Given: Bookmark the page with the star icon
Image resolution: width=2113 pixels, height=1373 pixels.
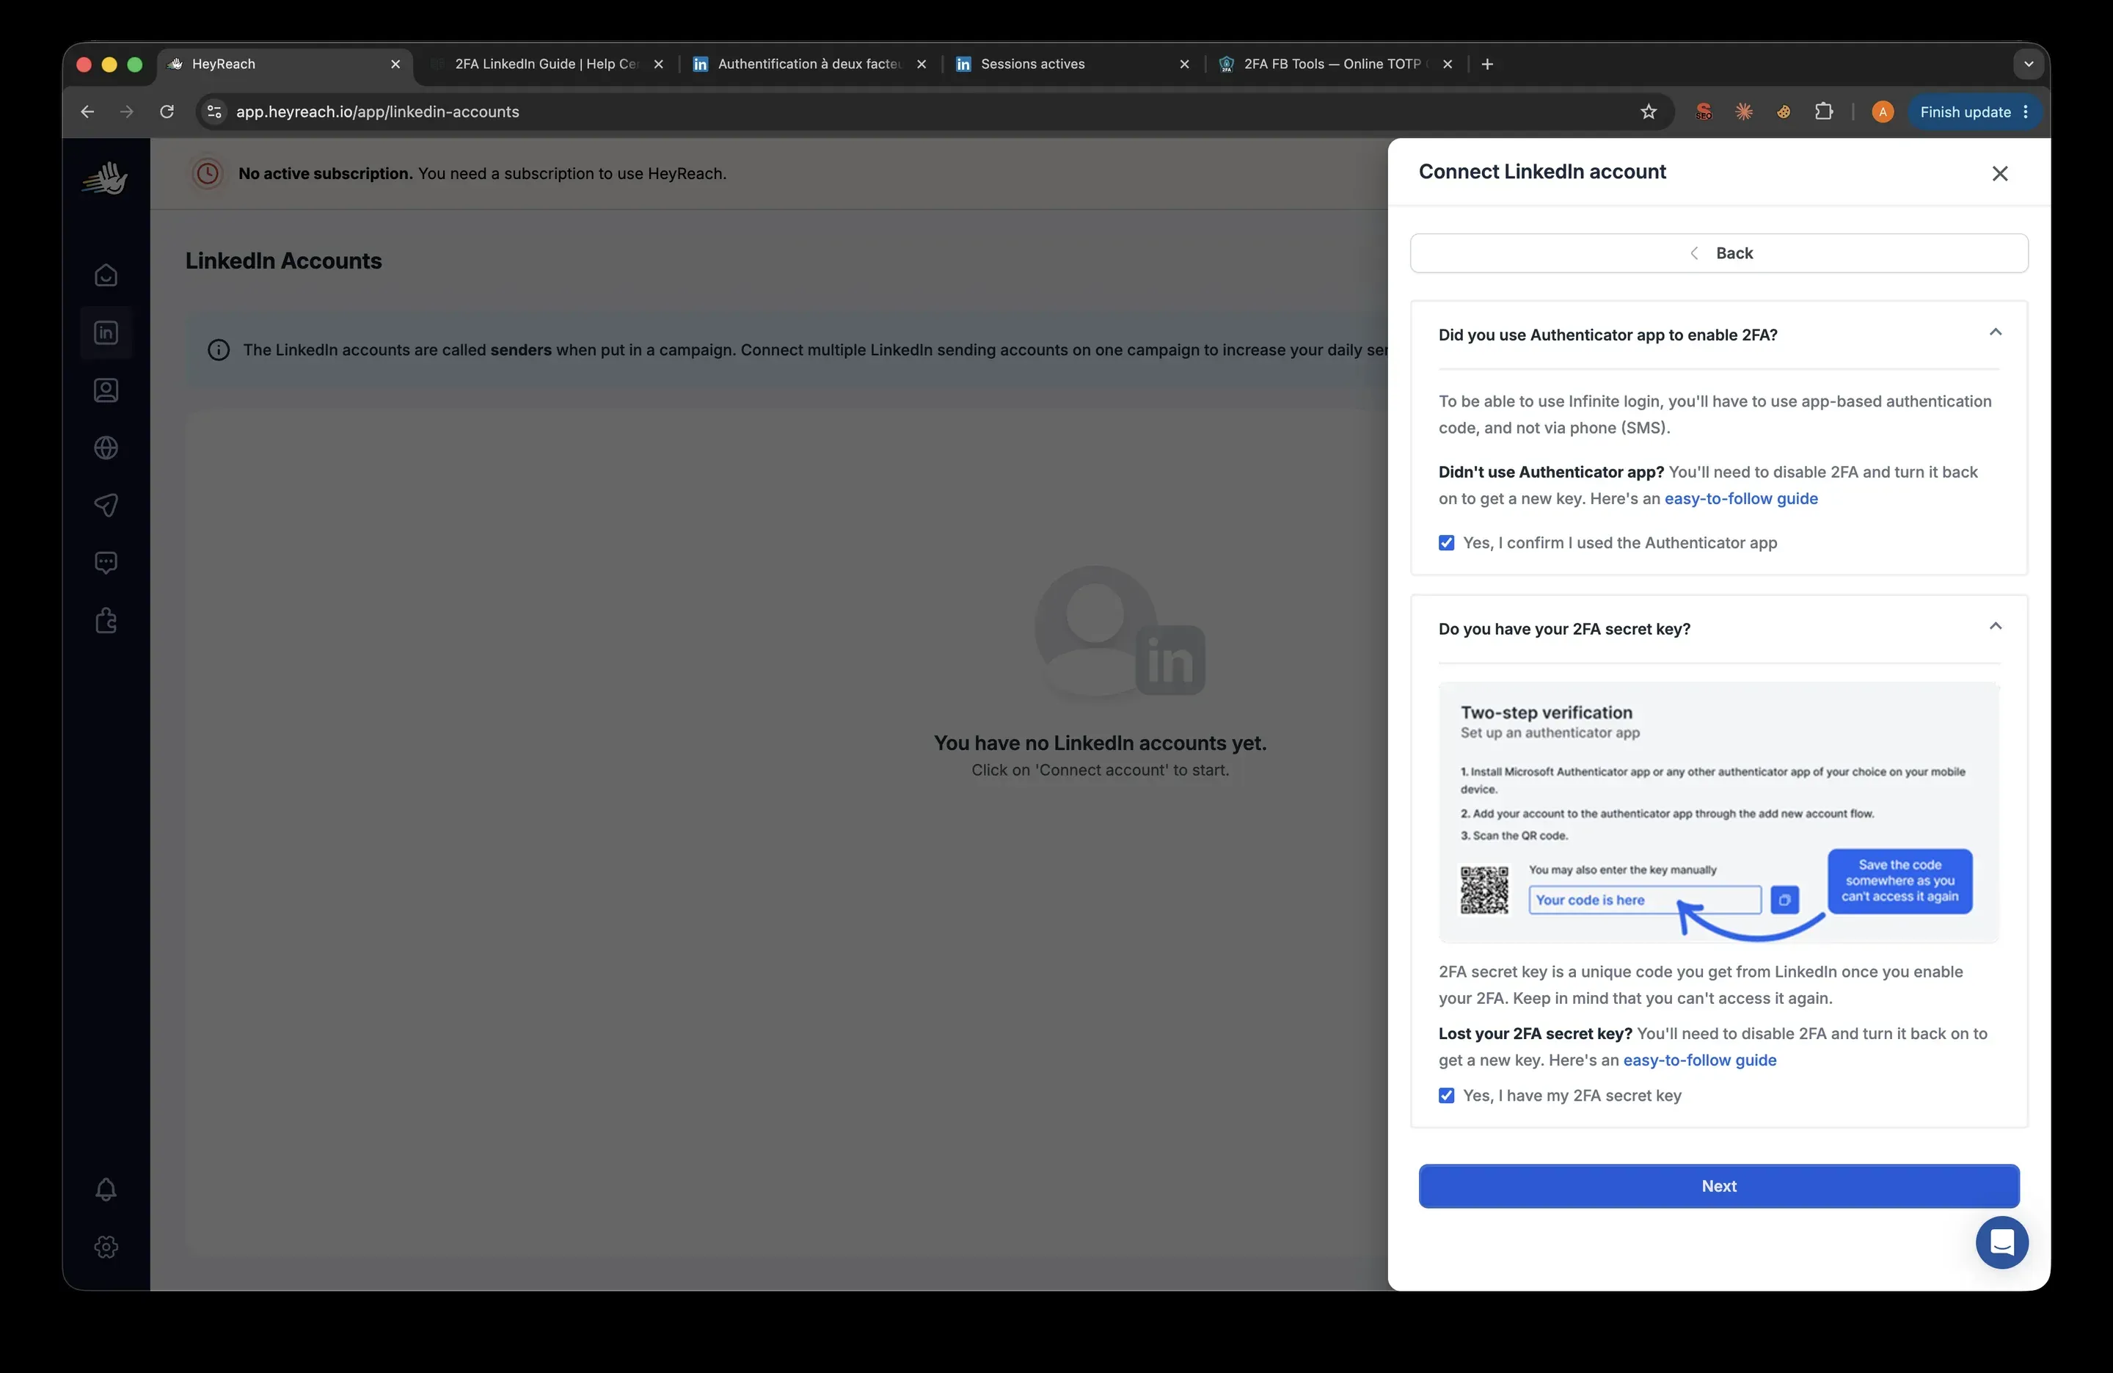Looking at the screenshot, I should (1648, 112).
